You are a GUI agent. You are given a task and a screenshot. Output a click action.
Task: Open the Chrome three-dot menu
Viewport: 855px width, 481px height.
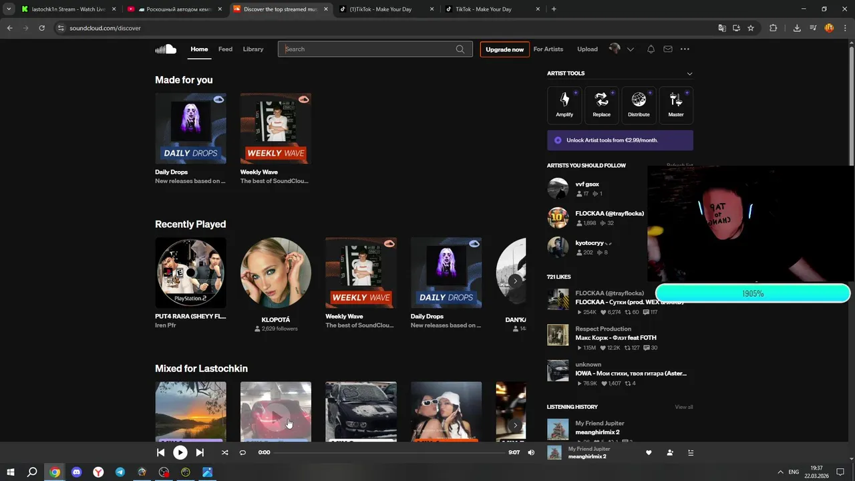coord(844,28)
